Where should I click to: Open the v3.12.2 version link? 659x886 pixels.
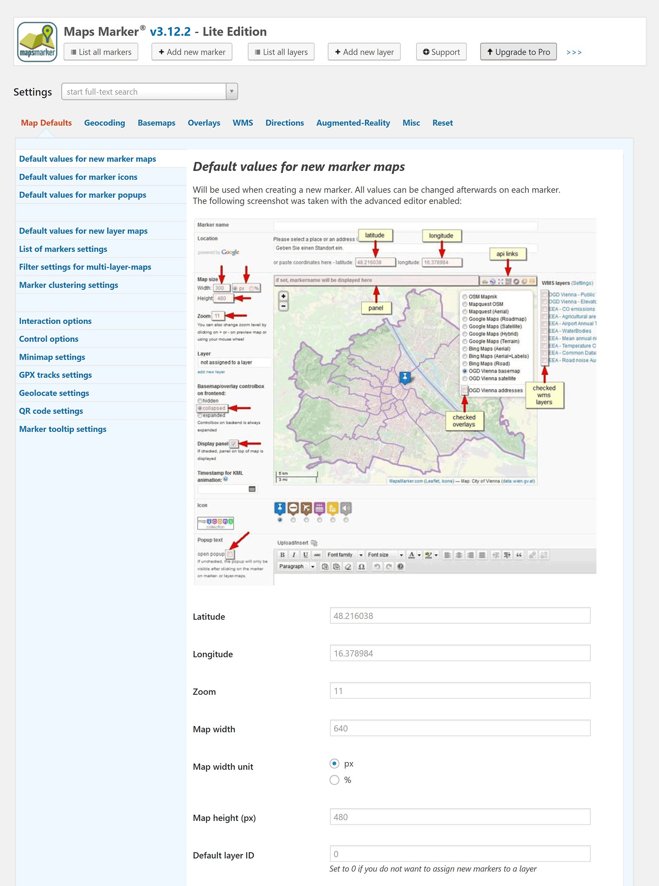(170, 32)
